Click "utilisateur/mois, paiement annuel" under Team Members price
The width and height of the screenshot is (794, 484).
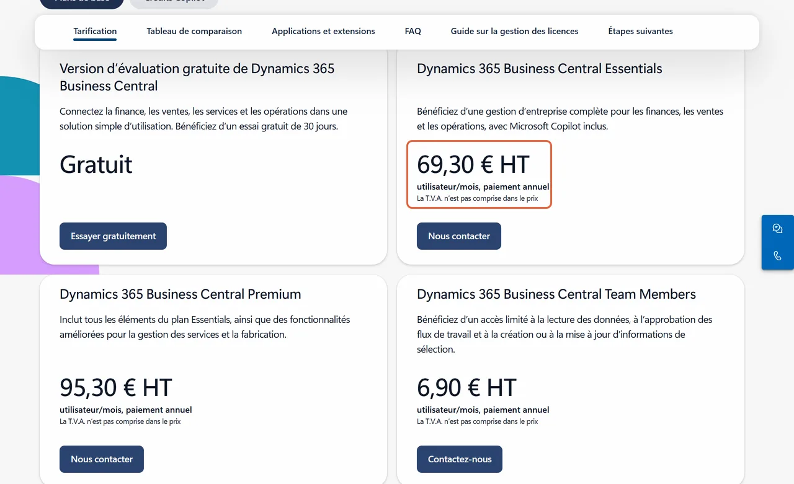[483, 410]
